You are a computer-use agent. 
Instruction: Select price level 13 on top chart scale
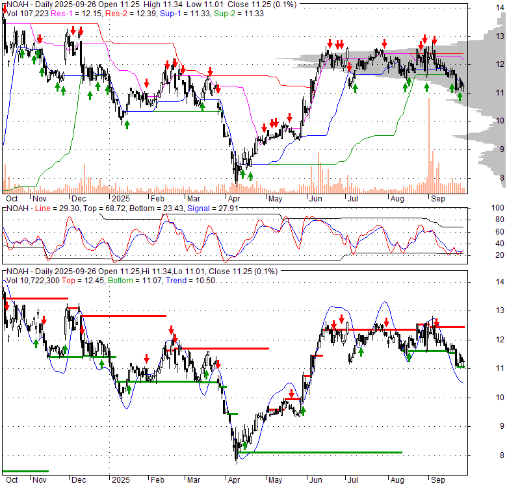pyautogui.click(x=500, y=36)
